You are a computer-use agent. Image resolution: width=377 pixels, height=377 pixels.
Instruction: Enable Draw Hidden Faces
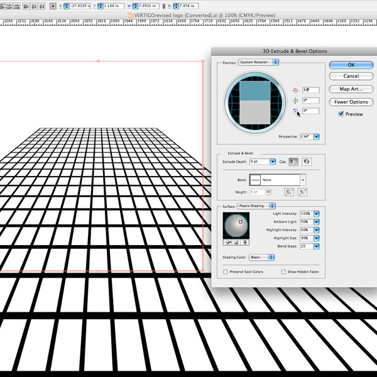tap(283, 271)
